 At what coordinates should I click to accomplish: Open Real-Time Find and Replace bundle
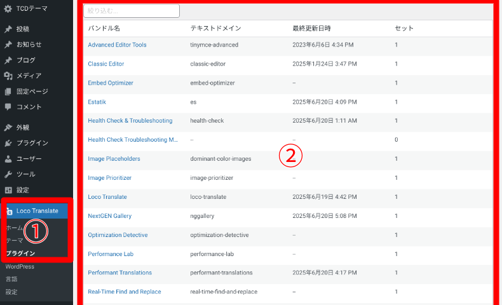pyautogui.click(x=124, y=292)
